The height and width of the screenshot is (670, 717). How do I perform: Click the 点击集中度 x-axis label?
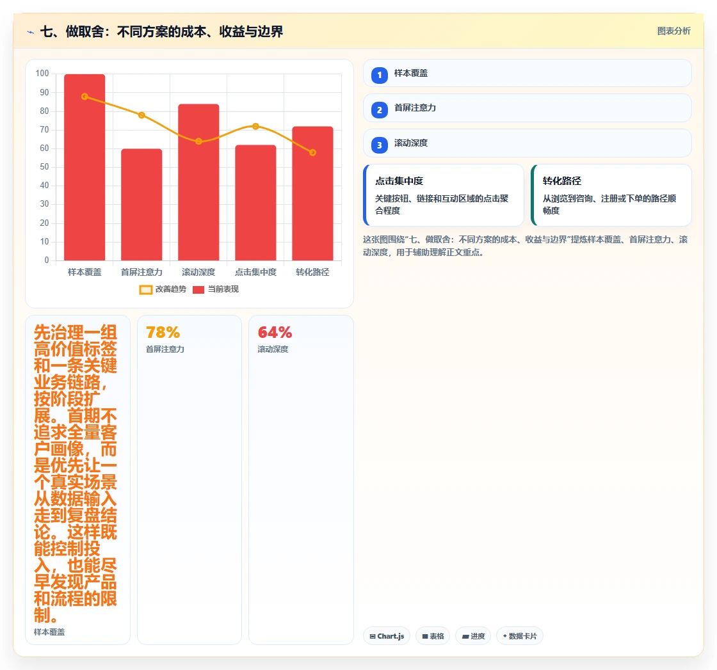pyautogui.click(x=255, y=273)
